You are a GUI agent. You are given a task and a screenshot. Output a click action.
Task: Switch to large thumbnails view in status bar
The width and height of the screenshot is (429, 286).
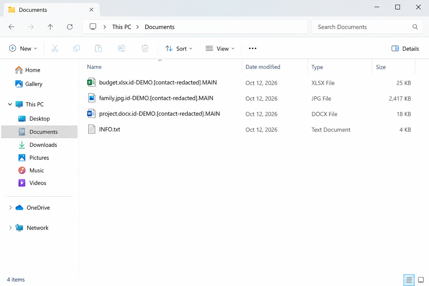[x=421, y=280]
